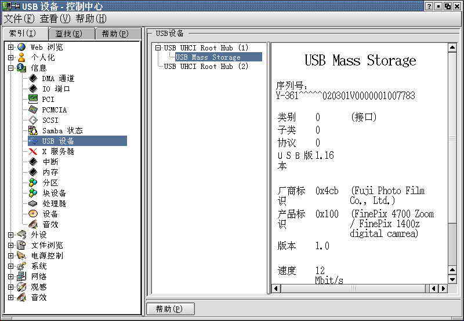Click the horizontal scrollbar far-right arrow

[x=443, y=288]
